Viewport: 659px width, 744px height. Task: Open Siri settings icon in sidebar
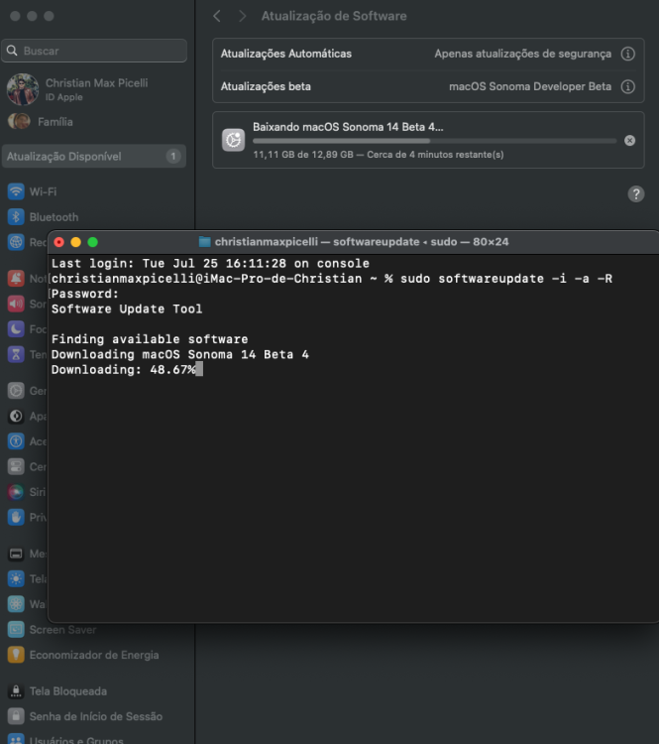click(16, 492)
